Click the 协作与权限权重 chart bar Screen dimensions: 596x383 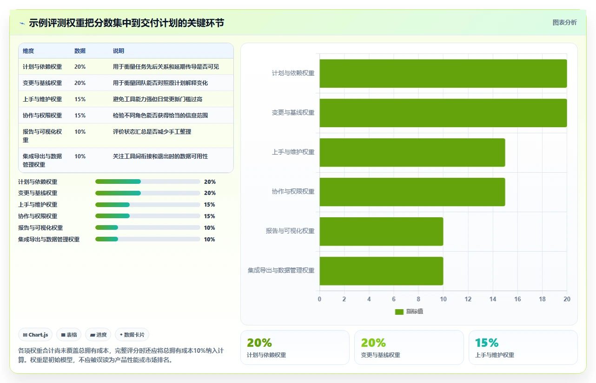click(x=412, y=192)
